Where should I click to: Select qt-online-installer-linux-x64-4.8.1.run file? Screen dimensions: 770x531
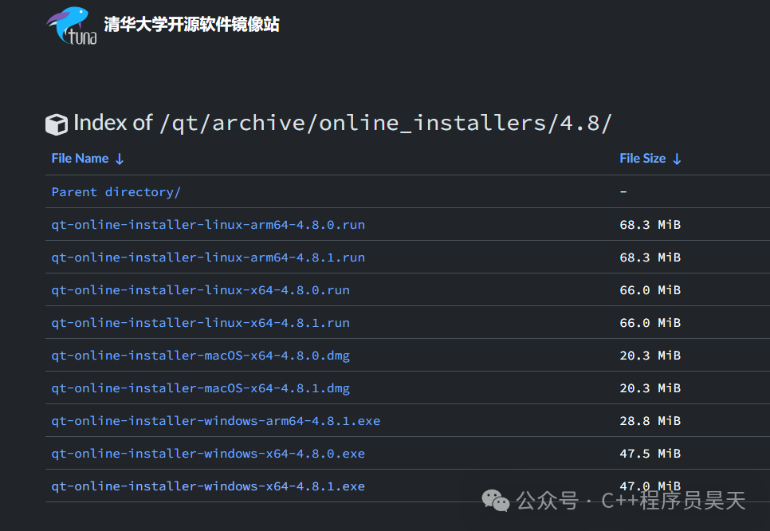[x=200, y=323]
